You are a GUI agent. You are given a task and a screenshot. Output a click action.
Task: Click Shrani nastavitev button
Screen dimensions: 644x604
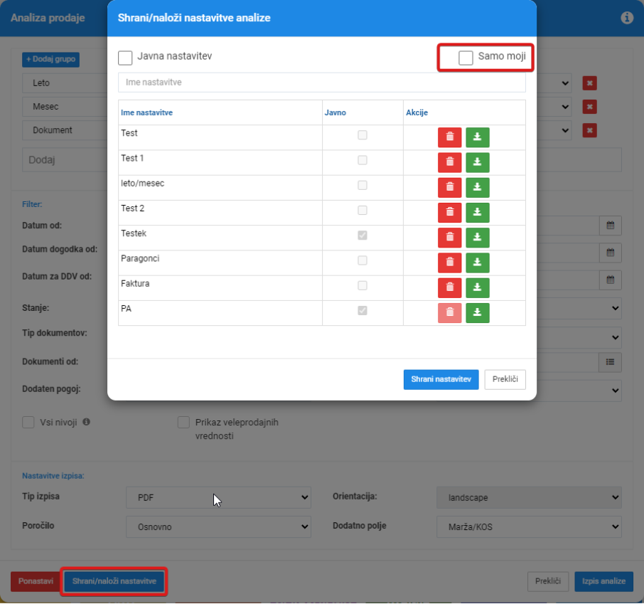click(441, 379)
